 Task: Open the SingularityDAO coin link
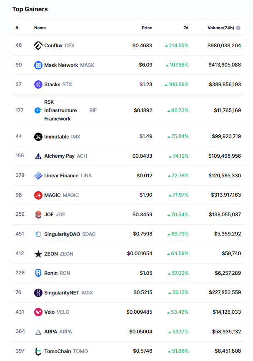(62, 234)
